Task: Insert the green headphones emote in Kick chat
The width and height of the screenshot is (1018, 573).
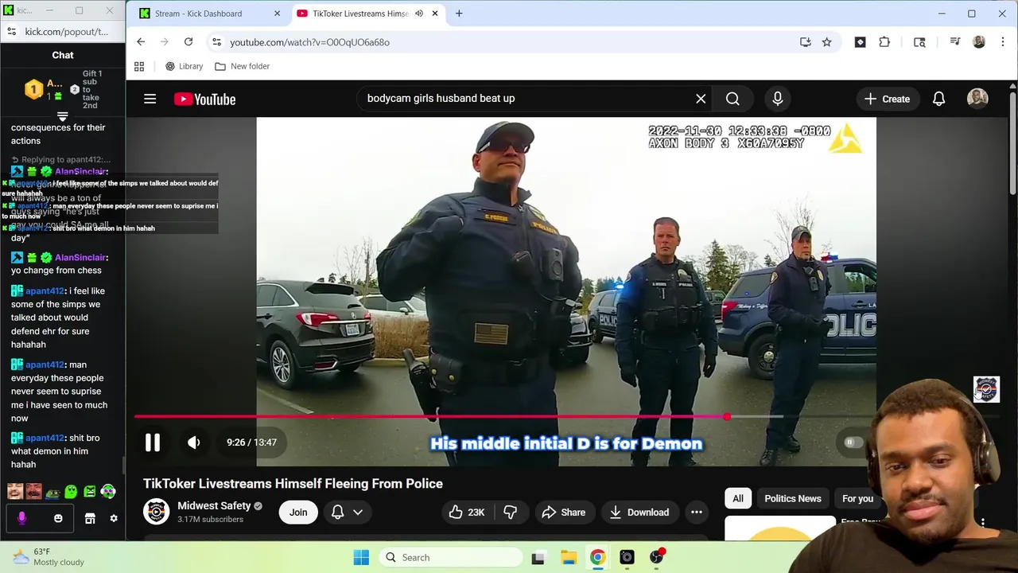Action: (x=108, y=492)
